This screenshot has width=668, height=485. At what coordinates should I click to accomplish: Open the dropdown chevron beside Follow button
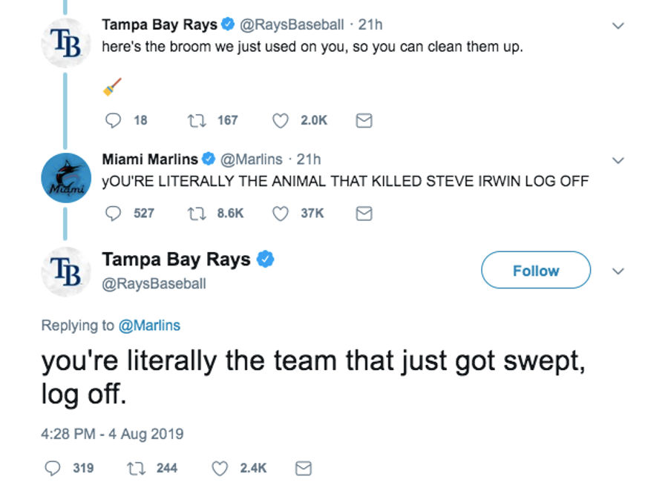[x=618, y=271]
